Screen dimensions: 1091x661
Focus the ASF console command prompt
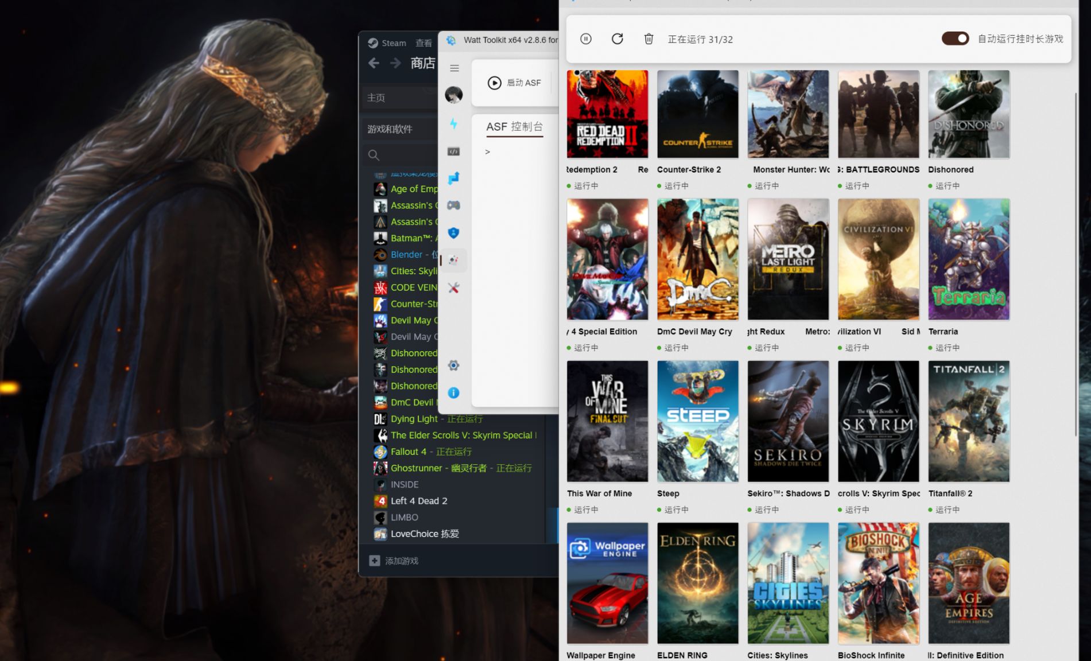pyautogui.click(x=487, y=152)
